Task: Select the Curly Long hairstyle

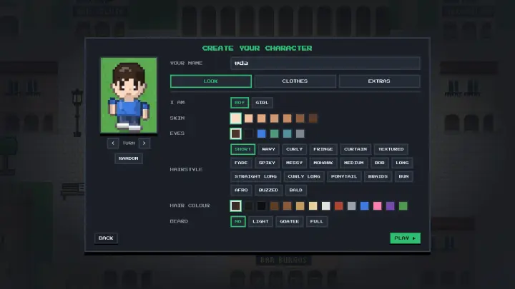Action: click(x=304, y=177)
